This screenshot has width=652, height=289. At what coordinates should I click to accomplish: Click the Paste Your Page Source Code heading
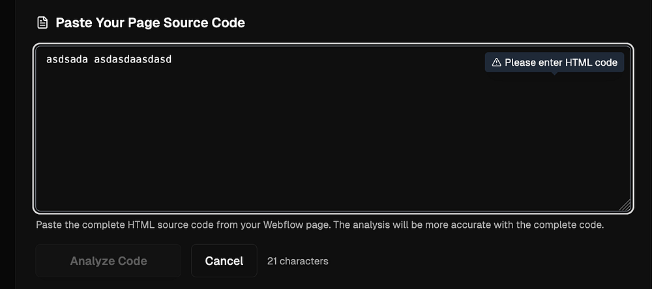pyautogui.click(x=150, y=22)
